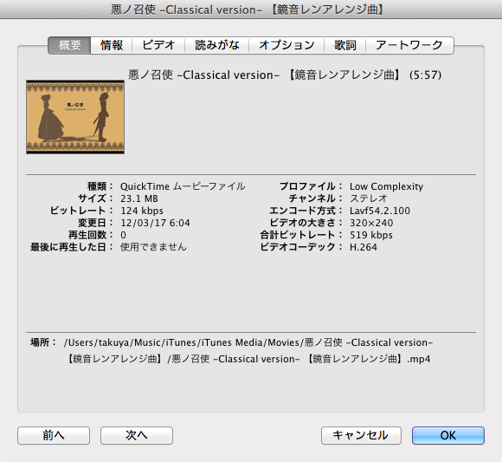502x462 pixels.
Task: Click the window title bar text
Action: (x=248, y=10)
